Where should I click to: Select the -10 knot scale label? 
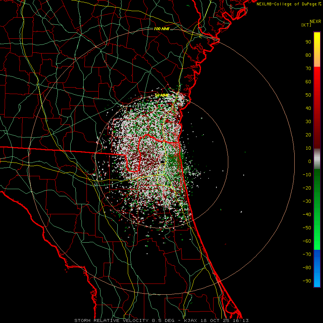(x=307, y=175)
